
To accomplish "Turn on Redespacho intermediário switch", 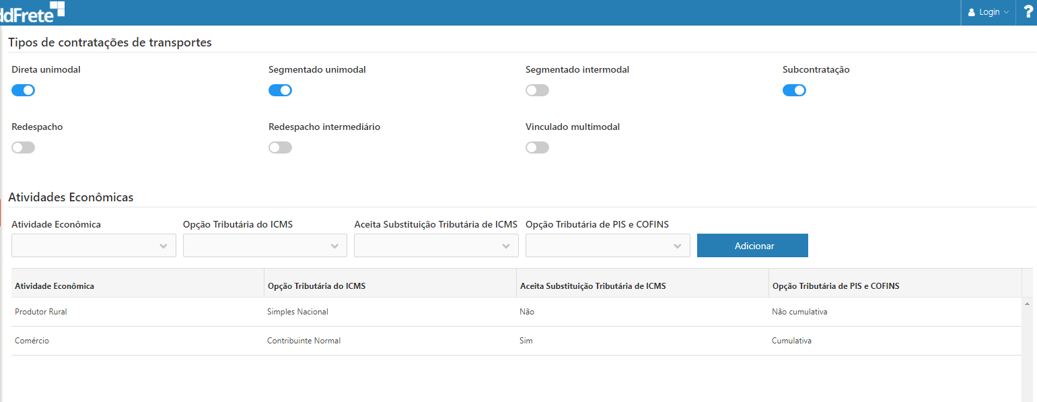I will [280, 147].
